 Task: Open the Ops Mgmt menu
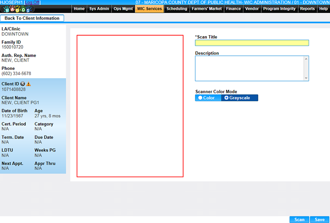(124, 9)
